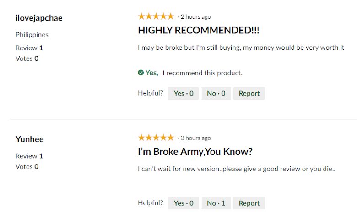Click ilovejapchae's five-star rating
The width and height of the screenshot is (357, 223).
tap(156, 16)
